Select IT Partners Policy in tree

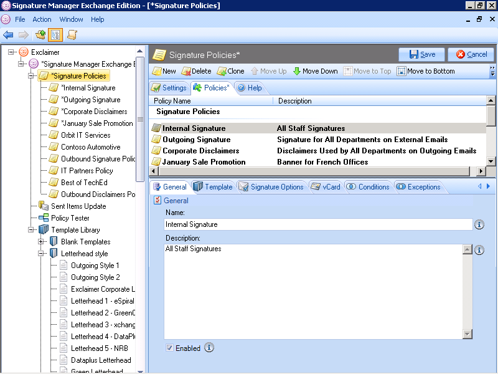[x=87, y=171]
